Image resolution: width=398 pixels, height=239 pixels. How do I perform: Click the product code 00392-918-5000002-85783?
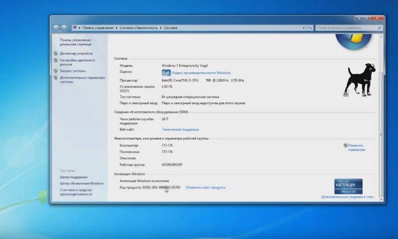[x=161, y=187]
